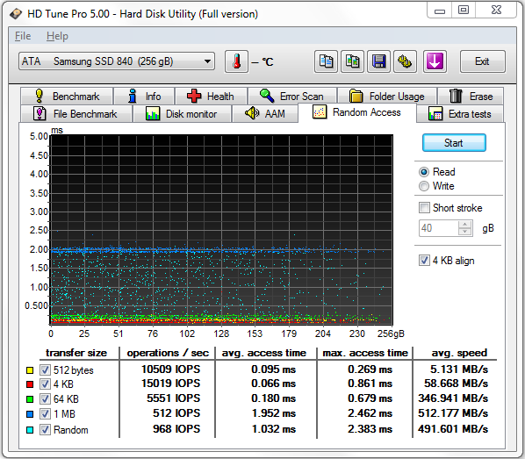
Task: Click the yellow 512 bytes color swatch
Action: pos(30,370)
